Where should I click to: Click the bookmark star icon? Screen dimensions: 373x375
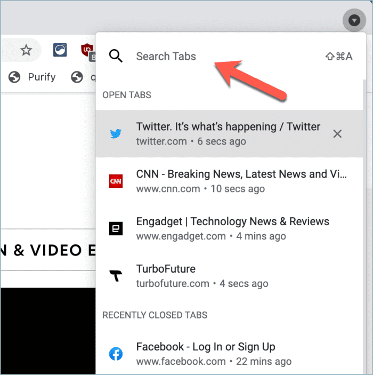26,51
